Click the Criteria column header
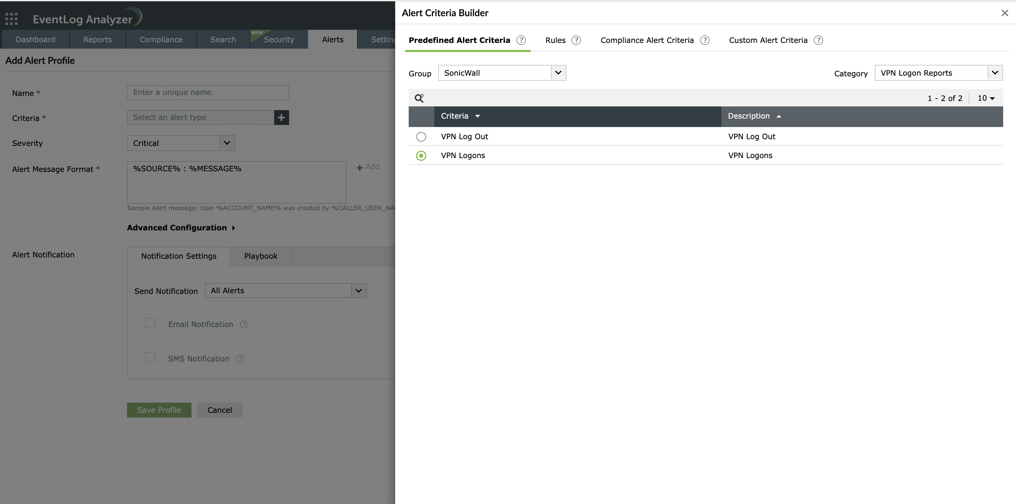1016x504 pixels. click(x=578, y=116)
